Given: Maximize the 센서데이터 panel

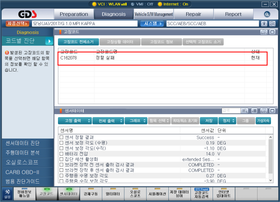Looking at the screenshot, I should pyautogui.click(x=272, y=111).
